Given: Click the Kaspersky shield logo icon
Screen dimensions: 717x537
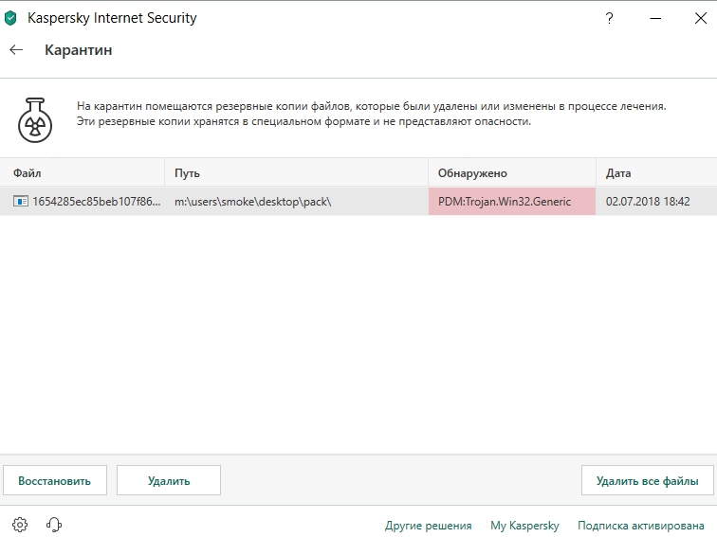Looking at the screenshot, I should click(11, 17).
